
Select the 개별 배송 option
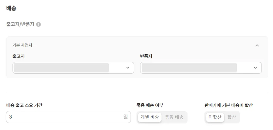[x=150, y=117]
